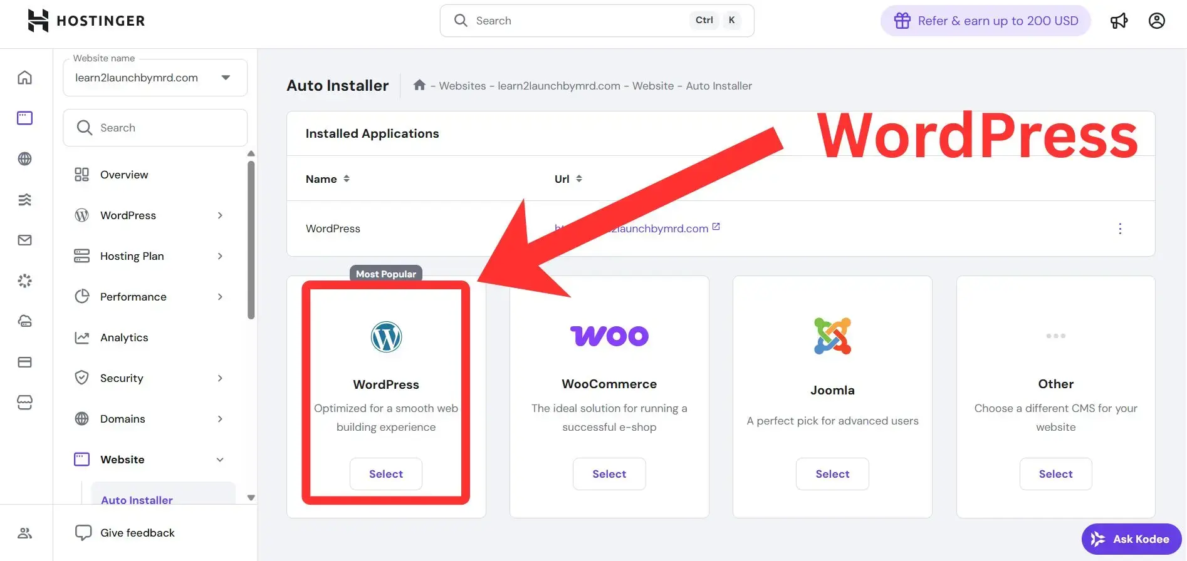Click the Most Popular badge

click(x=386, y=274)
